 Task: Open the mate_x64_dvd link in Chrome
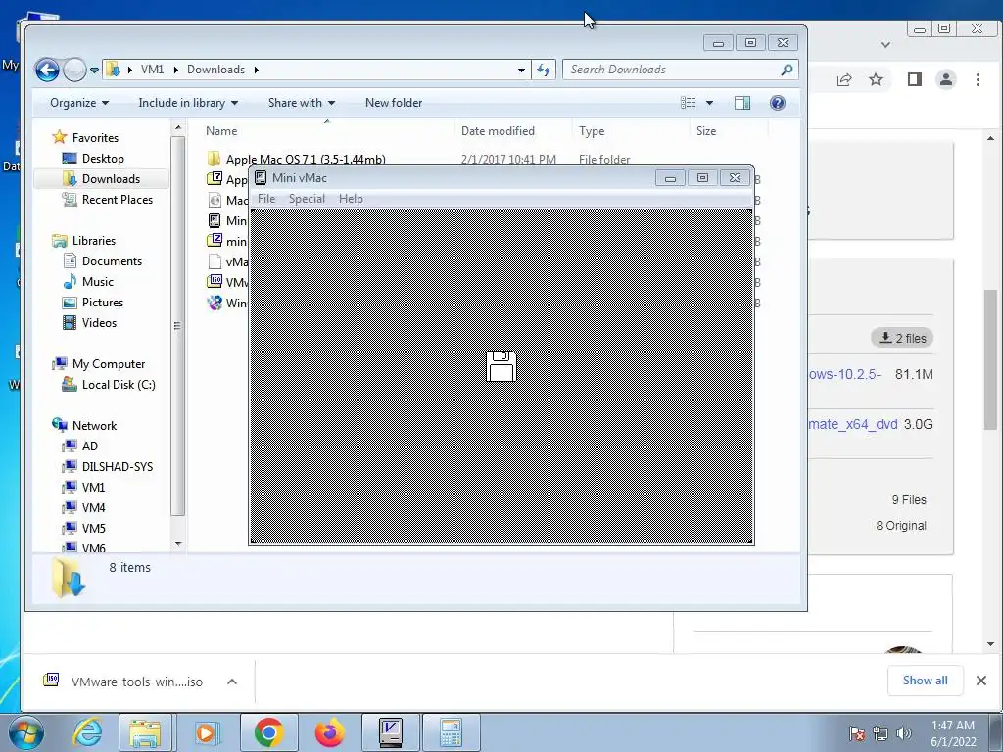pos(853,424)
